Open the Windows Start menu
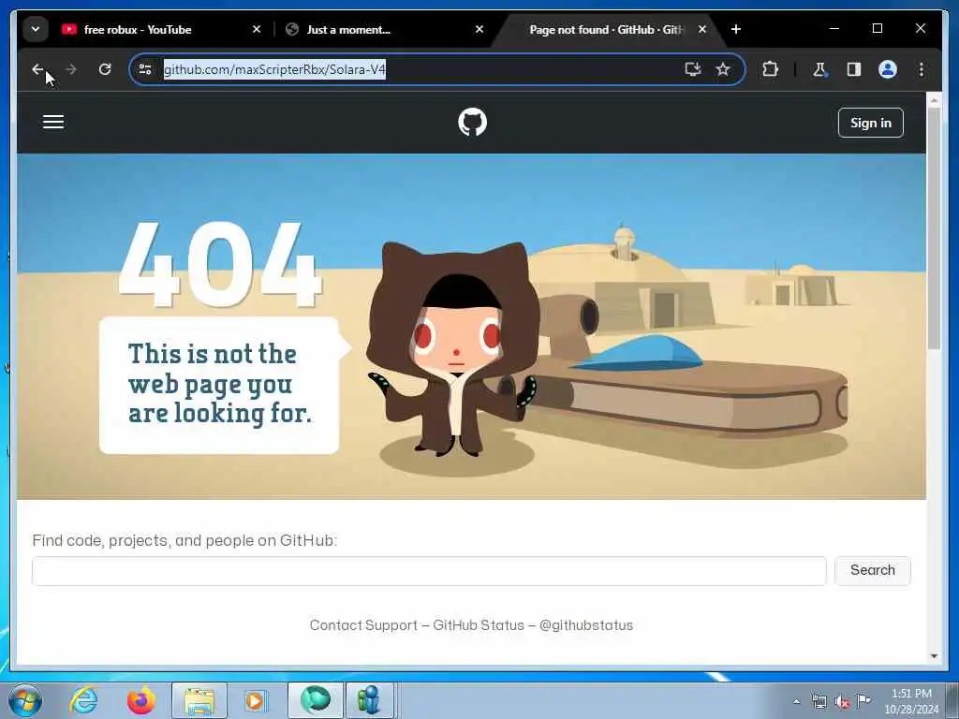The height and width of the screenshot is (719, 959). point(25,700)
